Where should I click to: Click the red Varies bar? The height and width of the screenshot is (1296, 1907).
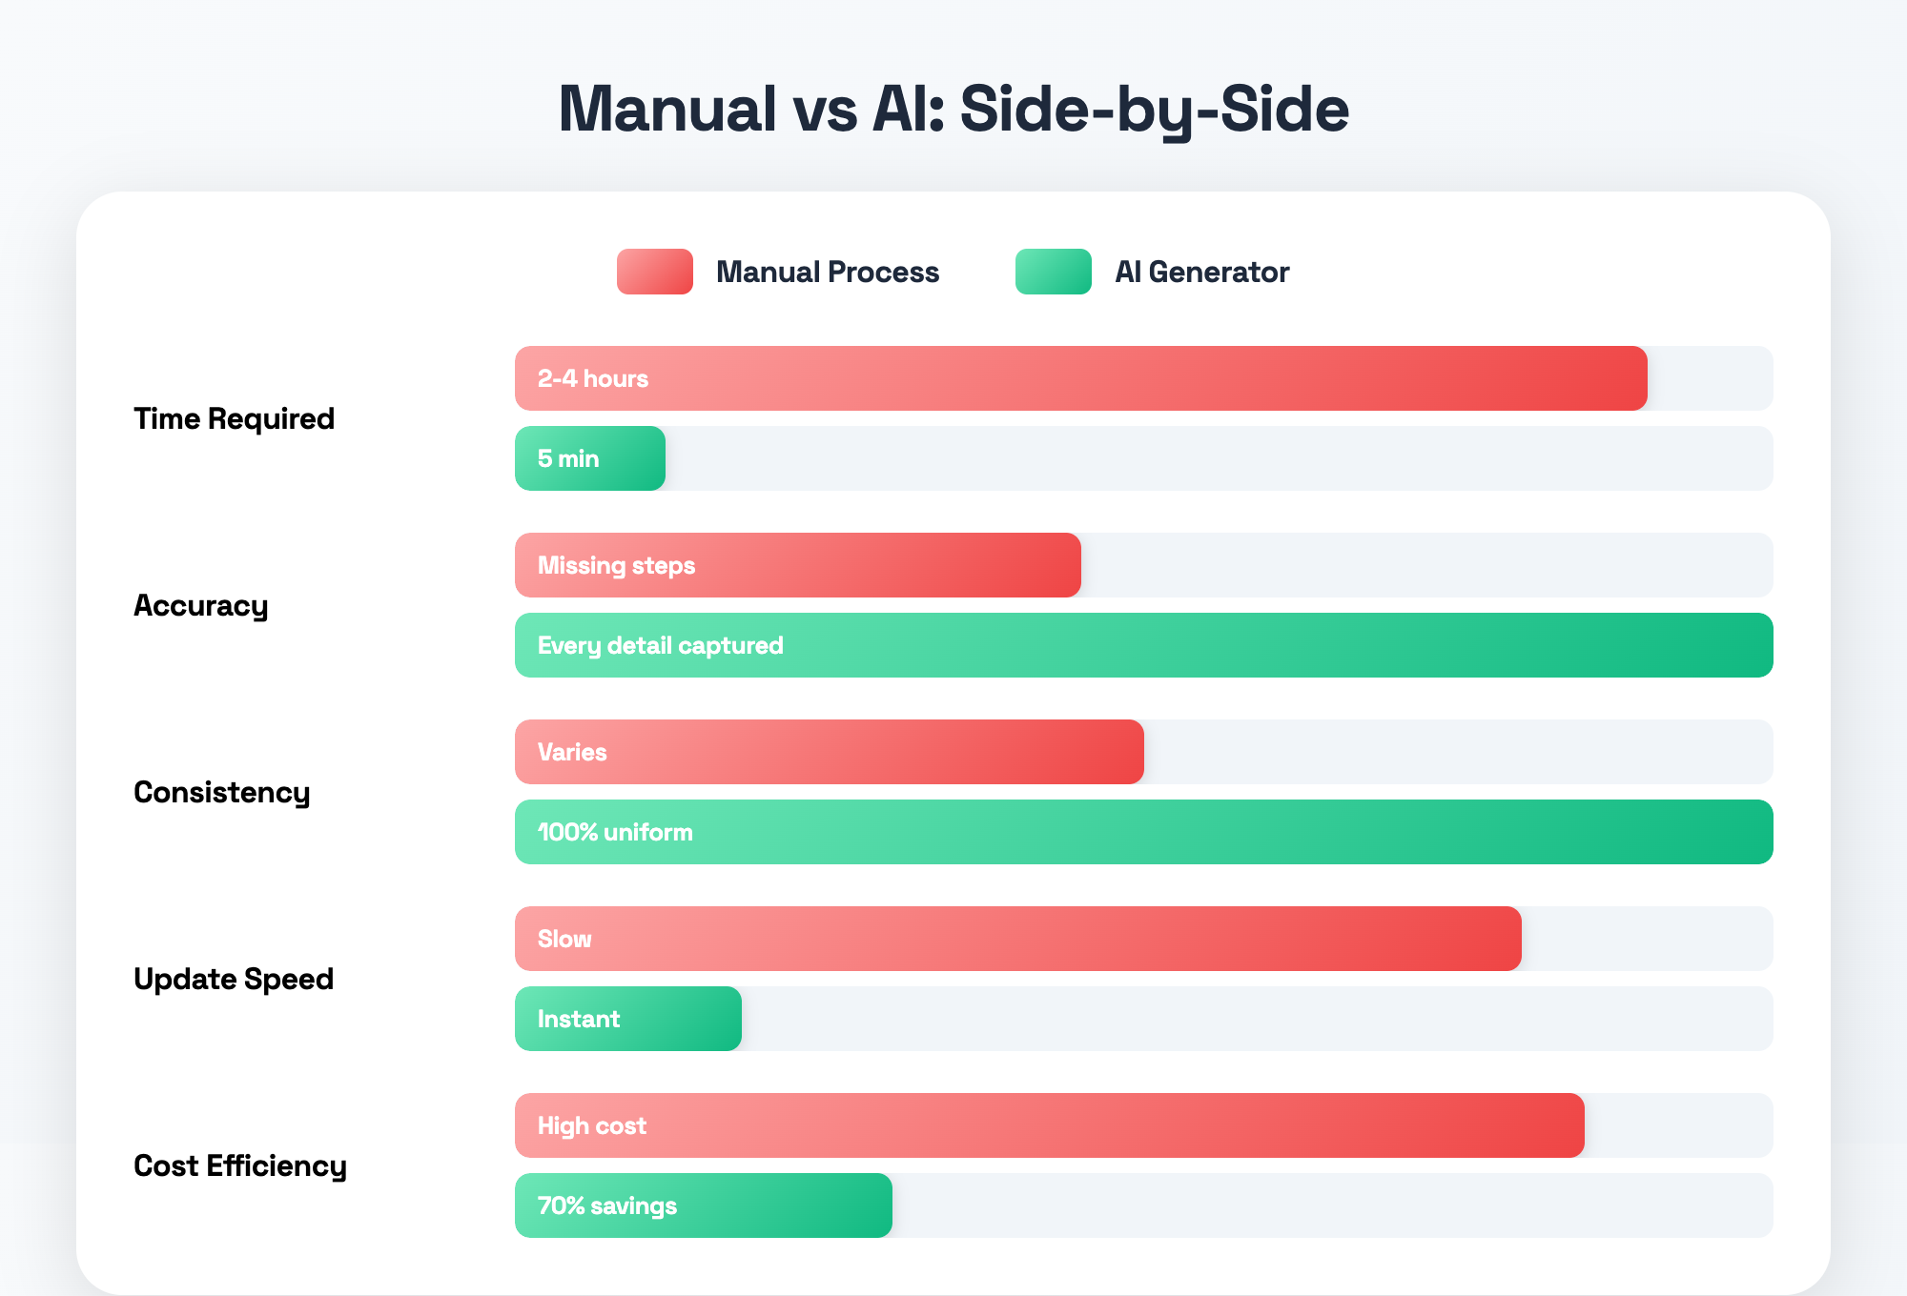(829, 752)
